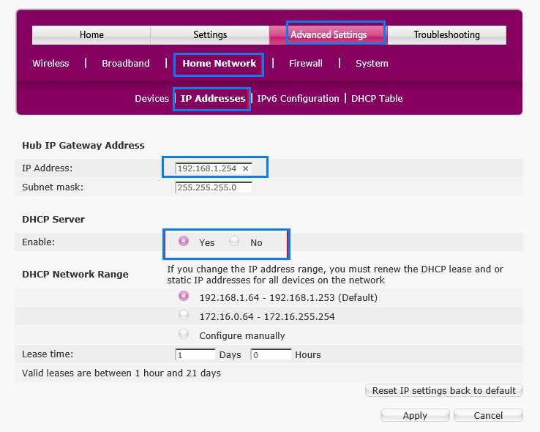
Task: Go to the Wireless section
Action: [x=50, y=64]
